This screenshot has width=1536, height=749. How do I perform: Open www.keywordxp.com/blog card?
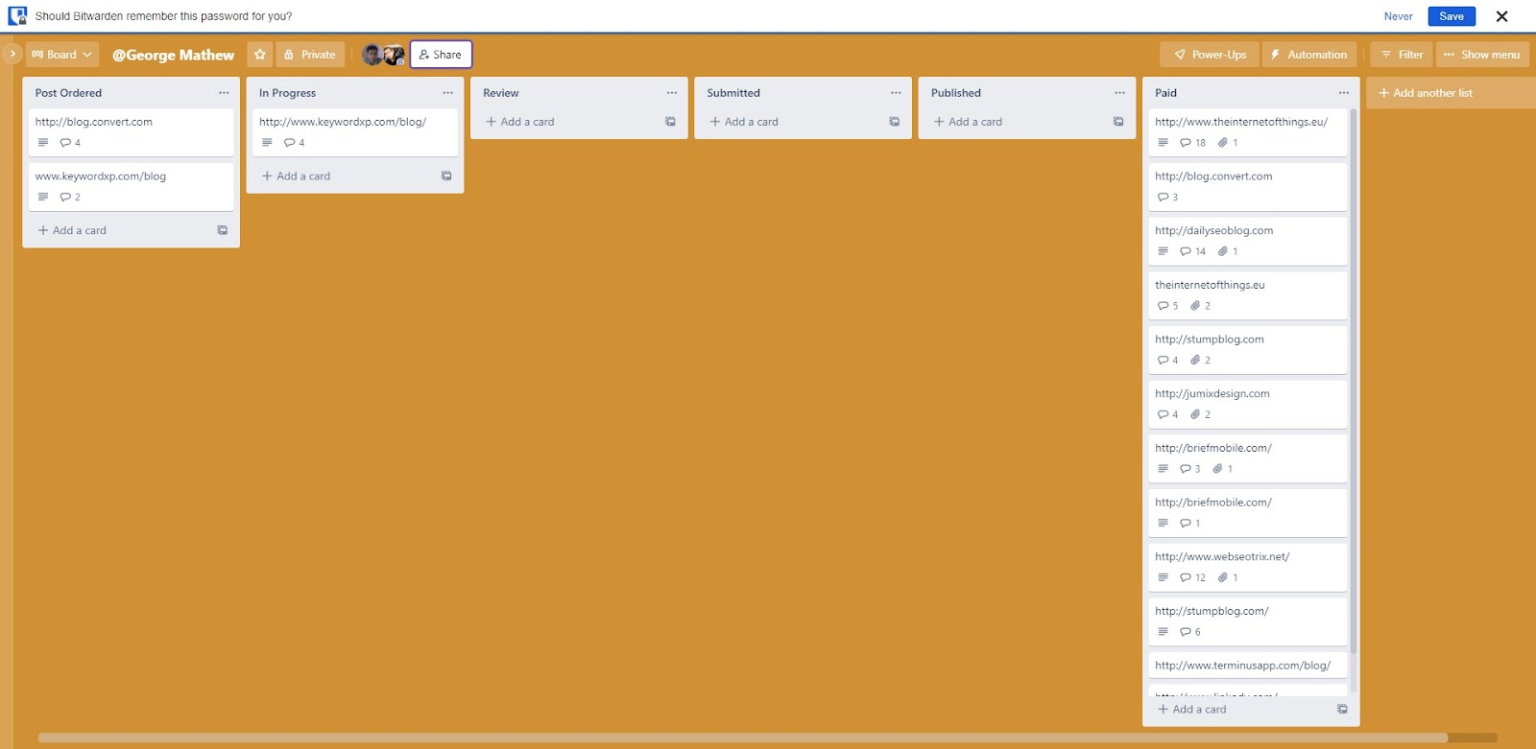click(132, 187)
